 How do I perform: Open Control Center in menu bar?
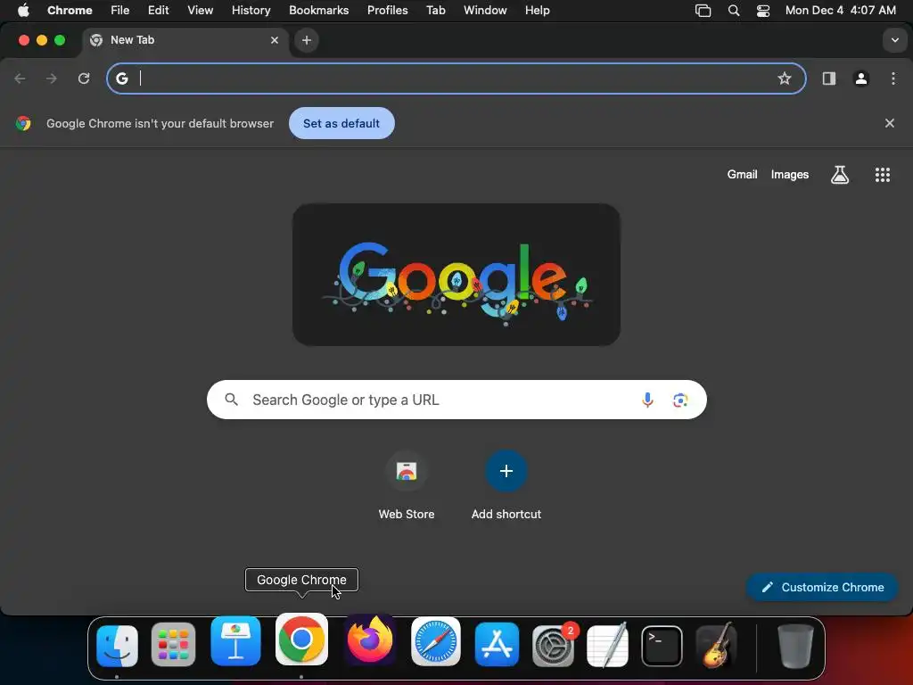click(x=763, y=11)
